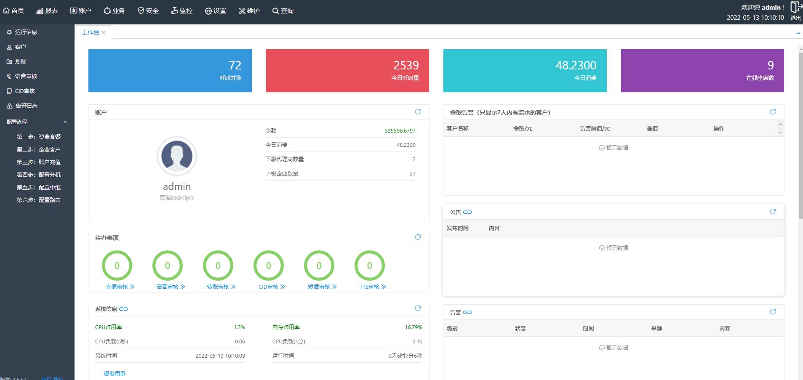Open the 账户 accounts menu
803x380 pixels.
point(81,11)
